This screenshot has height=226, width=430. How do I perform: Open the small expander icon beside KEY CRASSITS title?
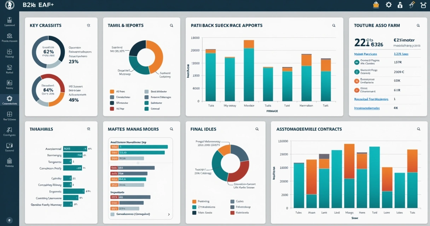coord(88,25)
